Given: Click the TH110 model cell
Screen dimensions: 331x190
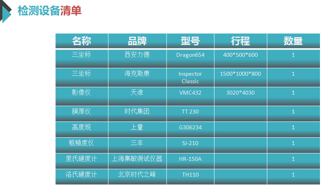Looking at the screenshot, I should tap(190, 175).
